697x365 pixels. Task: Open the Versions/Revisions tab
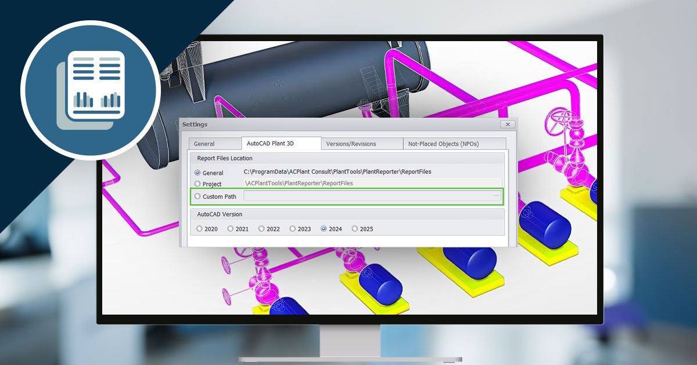351,144
